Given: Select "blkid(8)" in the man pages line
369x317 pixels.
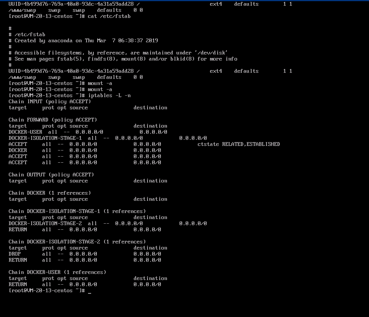Looking at the screenshot, I should 182,59.
